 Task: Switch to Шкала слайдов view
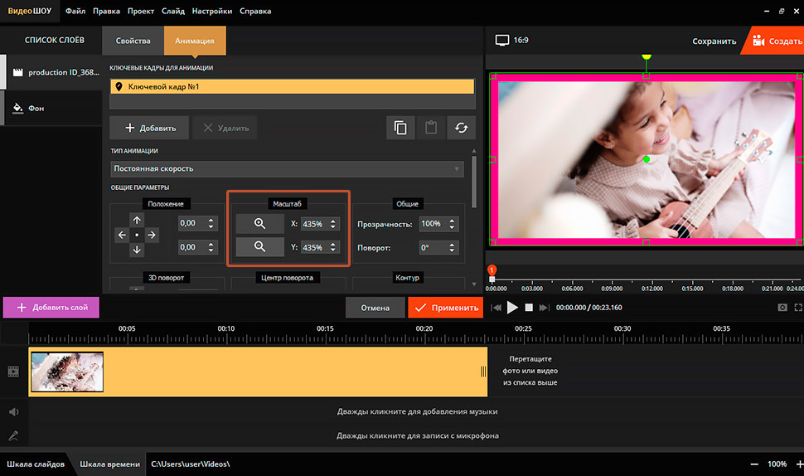36,464
